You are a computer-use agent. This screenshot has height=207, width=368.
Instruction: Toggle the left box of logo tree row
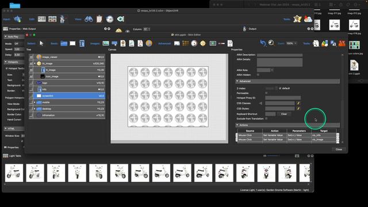(x=31, y=83)
